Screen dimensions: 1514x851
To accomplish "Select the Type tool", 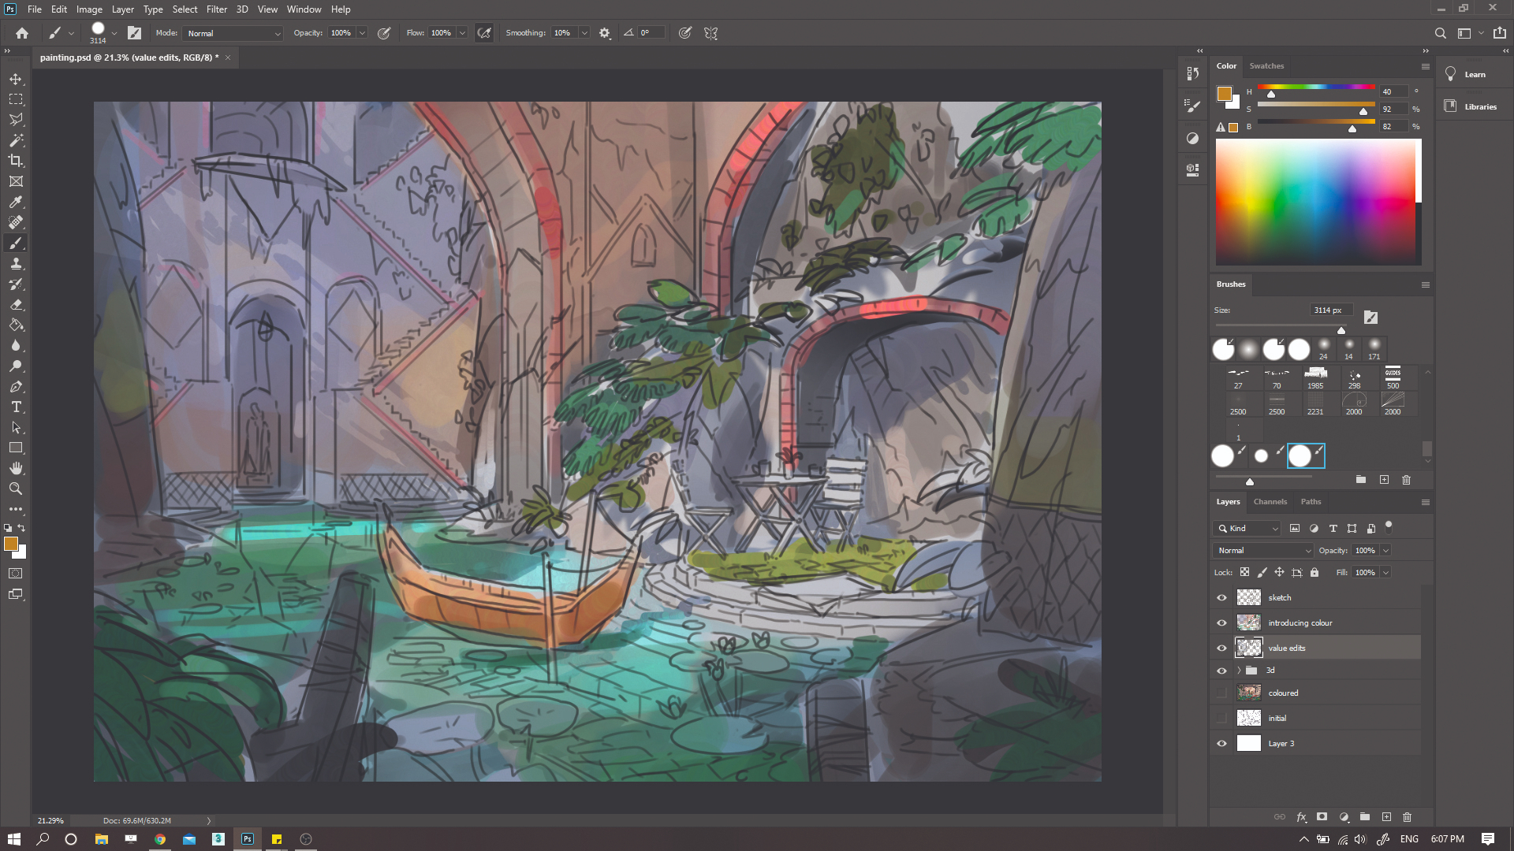I will coord(16,407).
